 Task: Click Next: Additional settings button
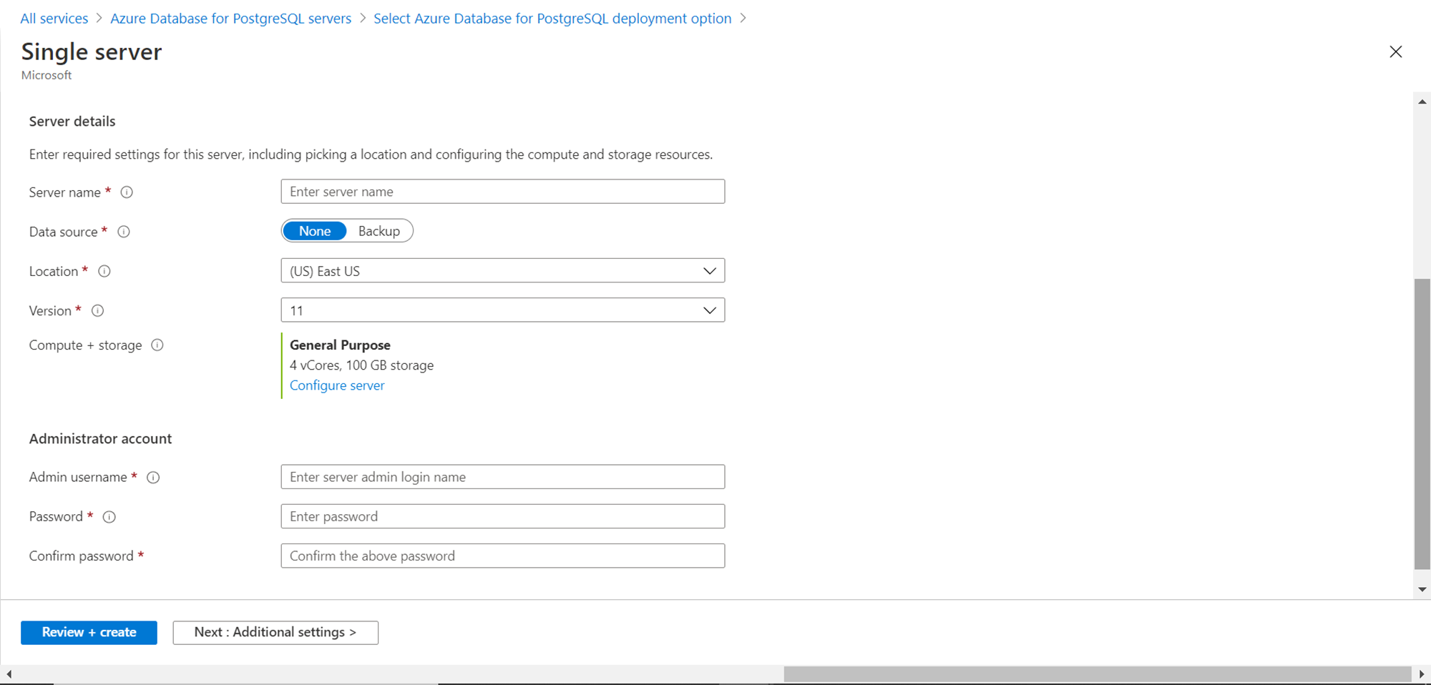pos(275,632)
